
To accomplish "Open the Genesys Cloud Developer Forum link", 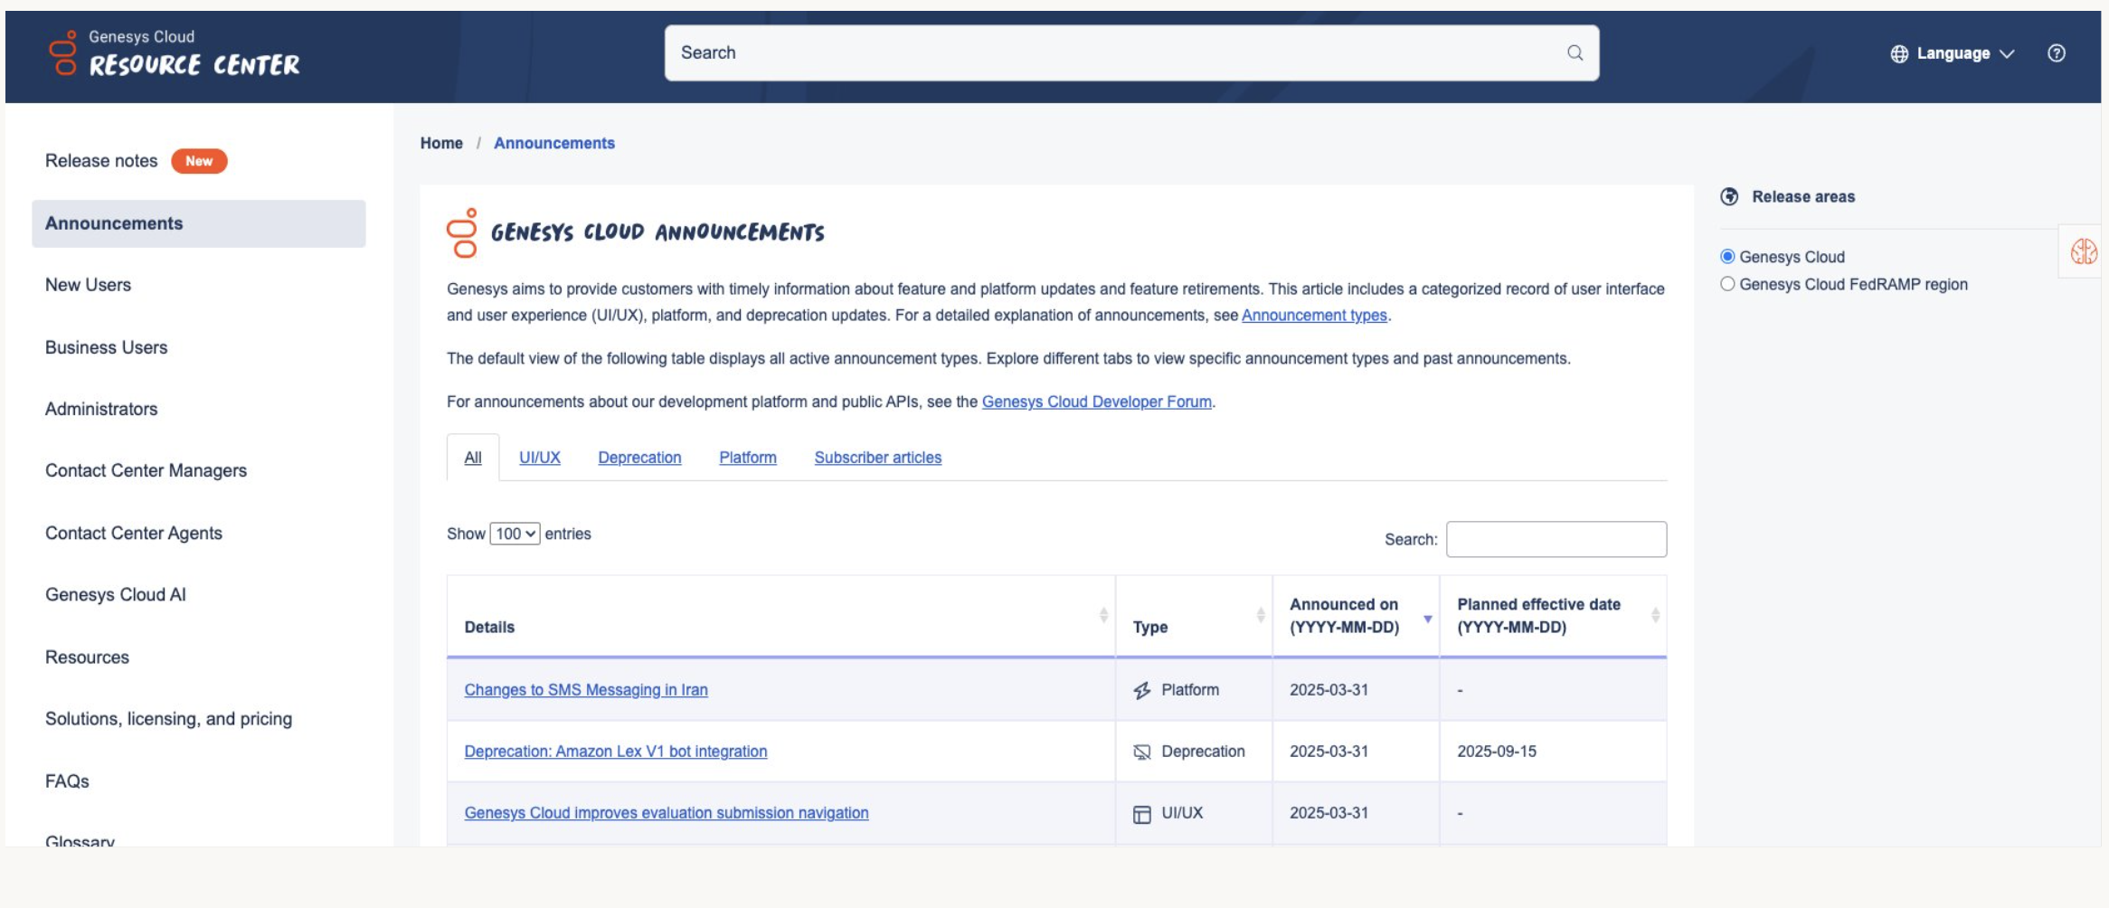I will click(x=1096, y=402).
